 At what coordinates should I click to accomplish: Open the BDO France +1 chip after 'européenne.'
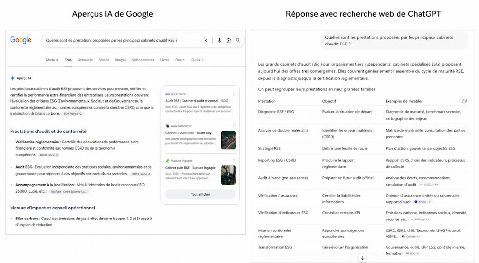pos(49,155)
